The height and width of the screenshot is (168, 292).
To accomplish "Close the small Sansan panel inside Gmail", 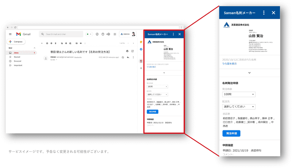I will click(180, 34).
